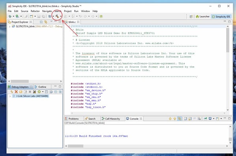Click Collapse All in Project Explorer
Viewport: 236px width, 156px height.
click(x=41, y=22)
